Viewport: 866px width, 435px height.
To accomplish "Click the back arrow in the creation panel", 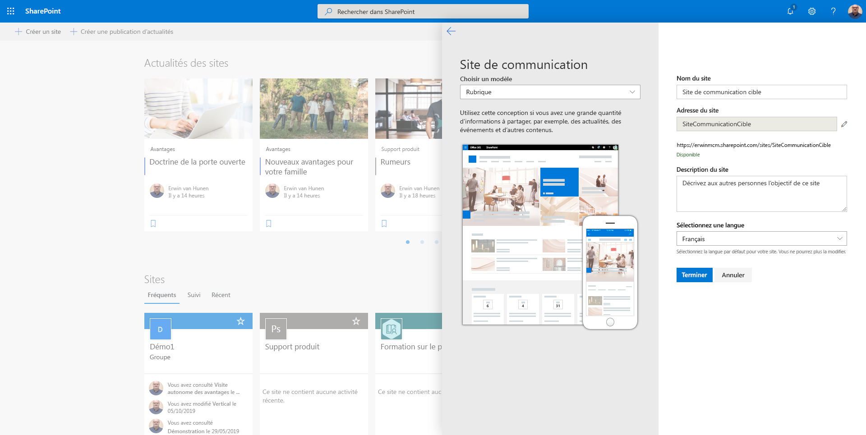I will [451, 31].
